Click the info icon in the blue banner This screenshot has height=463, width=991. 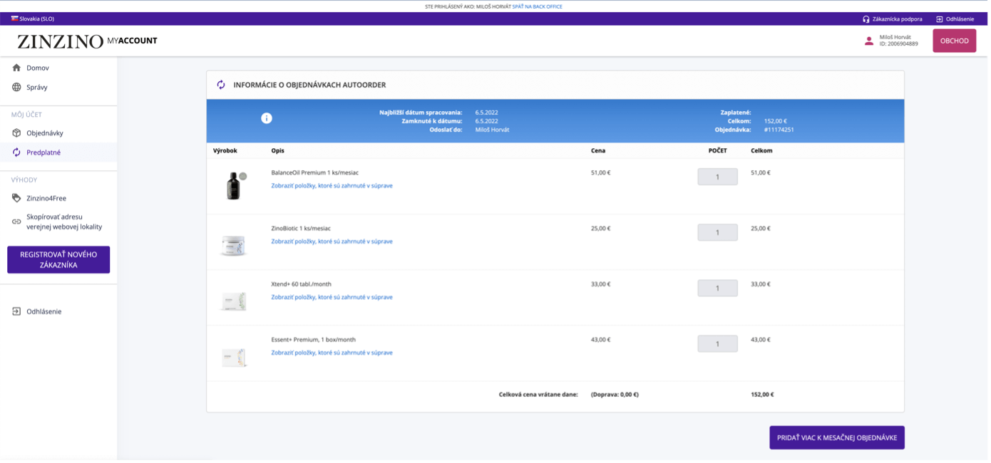pyautogui.click(x=267, y=118)
